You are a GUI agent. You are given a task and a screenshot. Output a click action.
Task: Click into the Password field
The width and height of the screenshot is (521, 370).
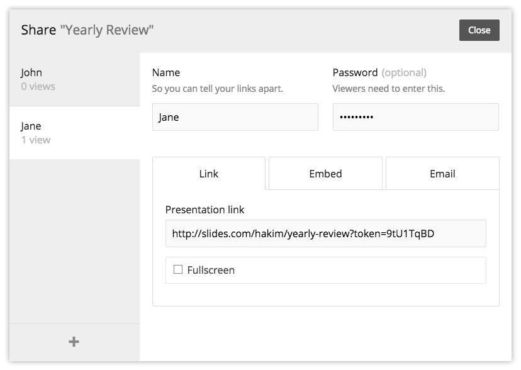coord(415,118)
